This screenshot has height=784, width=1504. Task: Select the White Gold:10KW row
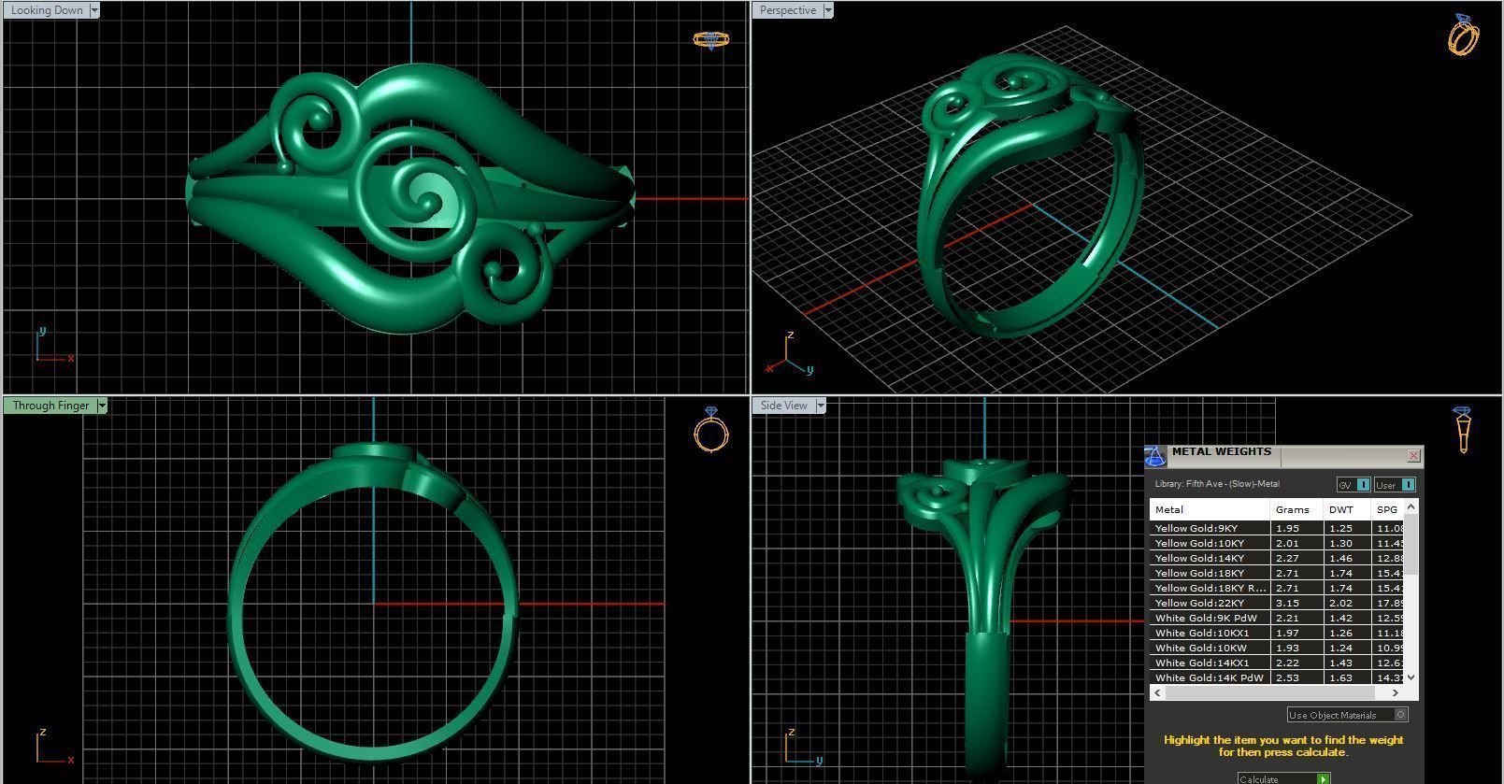[x=1277, y=648]
